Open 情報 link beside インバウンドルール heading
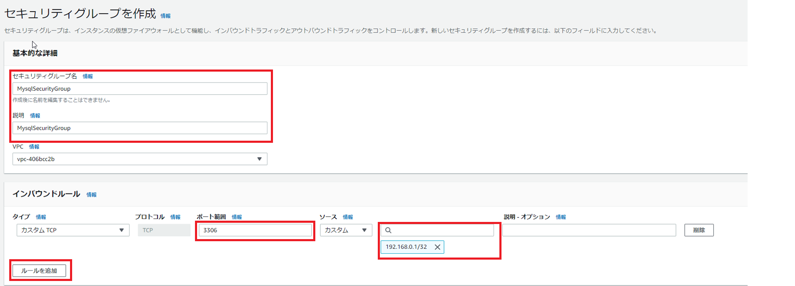The width and height of the screenshot is (795, 286). pos(91,195)
